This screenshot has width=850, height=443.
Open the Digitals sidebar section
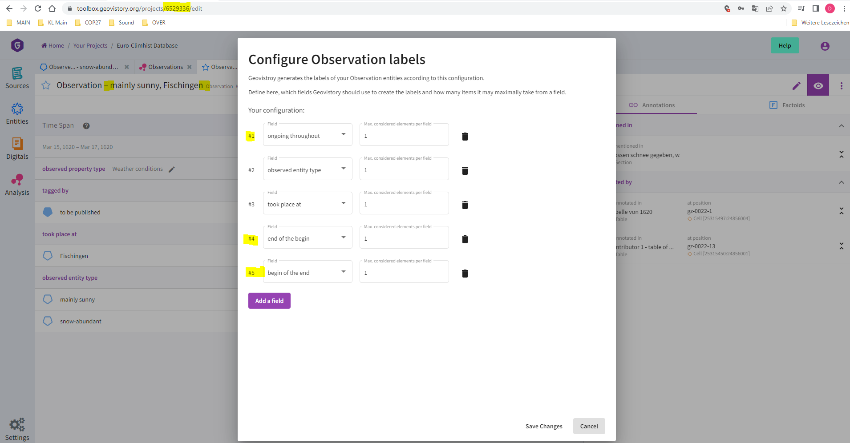tap(17, 149)
